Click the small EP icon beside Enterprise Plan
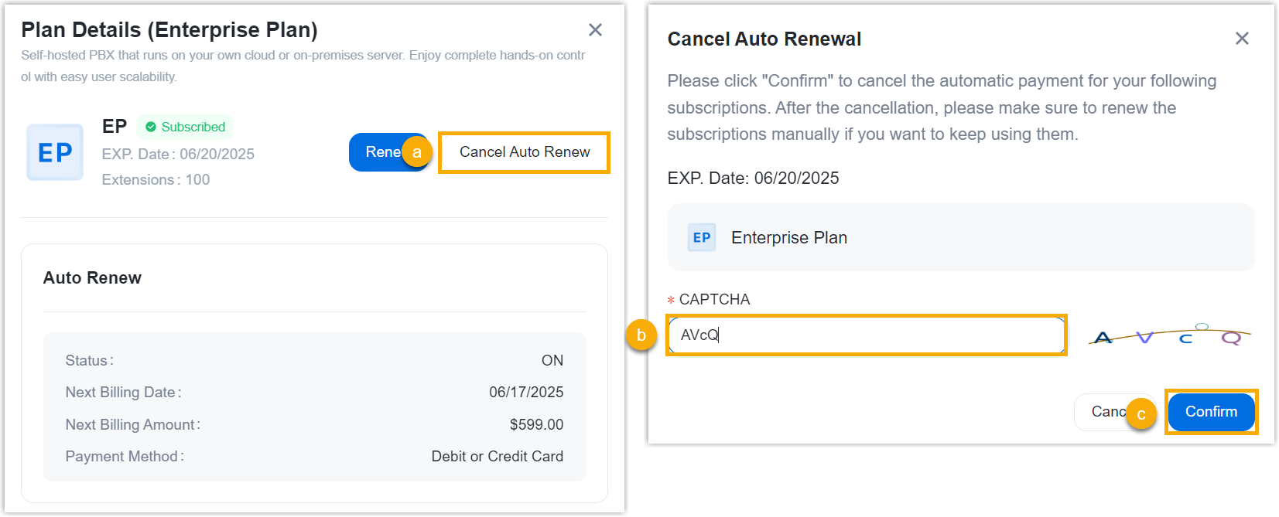 [x=702, y=238]
